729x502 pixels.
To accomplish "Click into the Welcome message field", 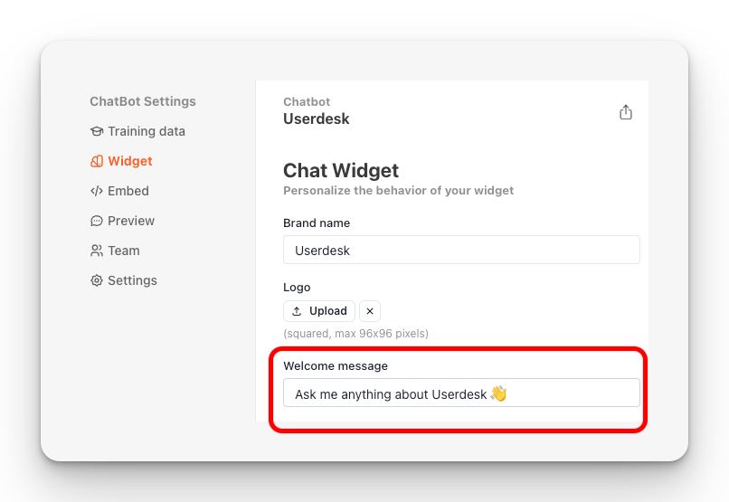I will 461,393.
